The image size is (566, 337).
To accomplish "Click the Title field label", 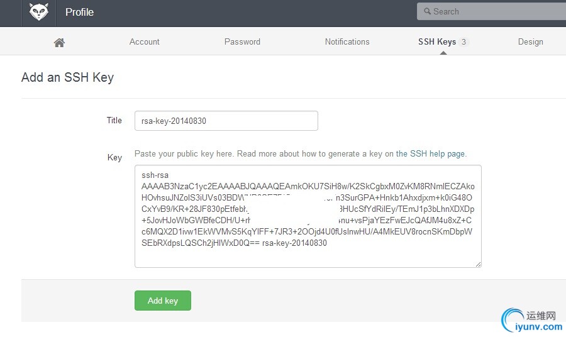I will pyautogui.click(x=114, y=120).
